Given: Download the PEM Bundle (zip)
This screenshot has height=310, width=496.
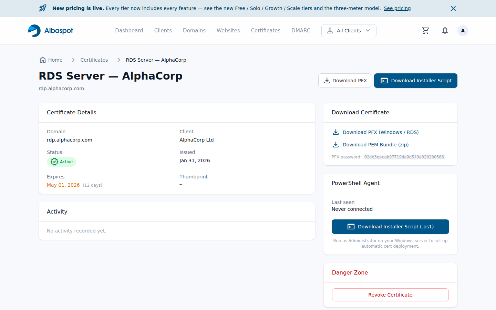Looking at the screenshot, I should point(375,145).
